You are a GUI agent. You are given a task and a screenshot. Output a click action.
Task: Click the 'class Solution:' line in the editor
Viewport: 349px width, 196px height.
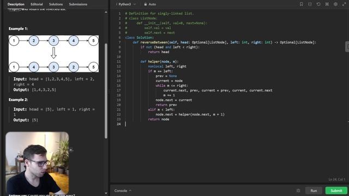point(140,38)
